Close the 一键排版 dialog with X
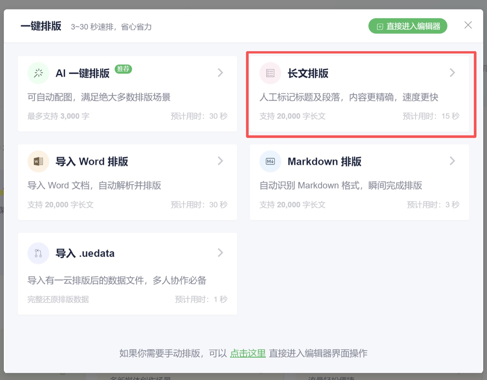This screenshot has height=380, width=487. (x=468, y=25)
